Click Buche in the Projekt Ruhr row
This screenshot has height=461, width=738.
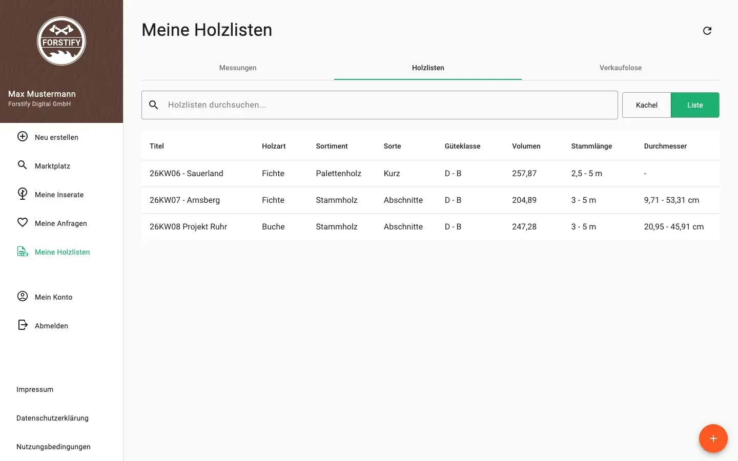click(273, 226)
